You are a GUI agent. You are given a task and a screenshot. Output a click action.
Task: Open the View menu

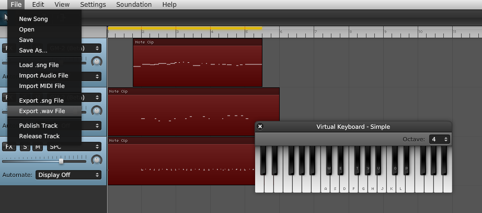(62, 5)
